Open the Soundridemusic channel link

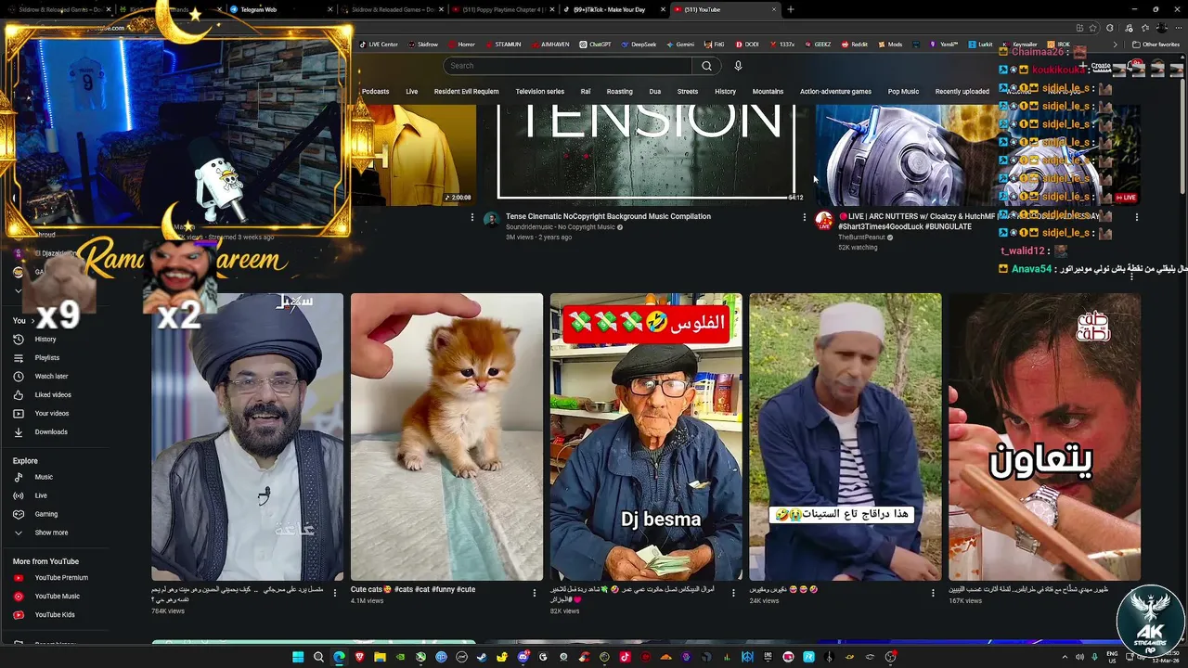click(560, 227)
